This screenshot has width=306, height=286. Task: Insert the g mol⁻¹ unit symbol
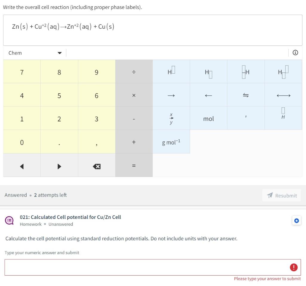tap(171, 142)
